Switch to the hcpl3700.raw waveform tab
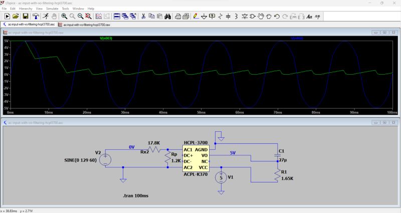This screenshot has height=213, width=401. pyautogui.click(x=84, y=25)
